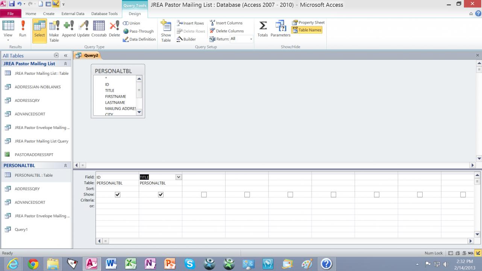Open the TITLE field dropdown arrow

[179, 177]
